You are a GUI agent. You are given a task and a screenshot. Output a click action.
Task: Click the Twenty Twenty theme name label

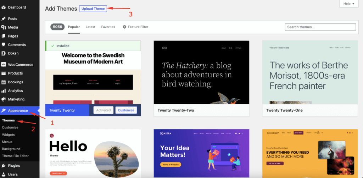pyautogui.click(x=62, y=111)
